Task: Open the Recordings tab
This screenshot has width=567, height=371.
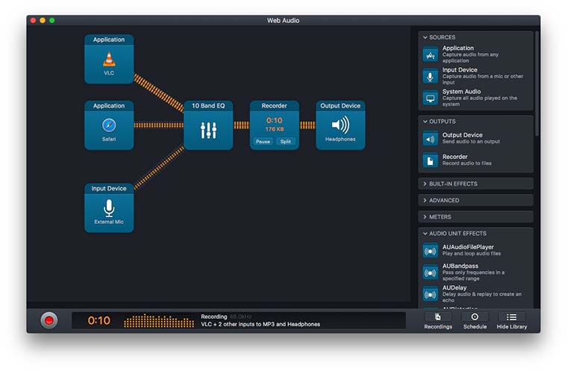Action: coord(438,320)
